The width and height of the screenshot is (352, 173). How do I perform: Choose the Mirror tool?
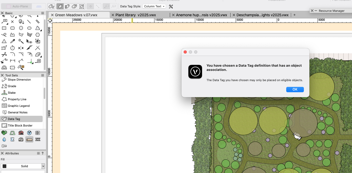point(21,48)
